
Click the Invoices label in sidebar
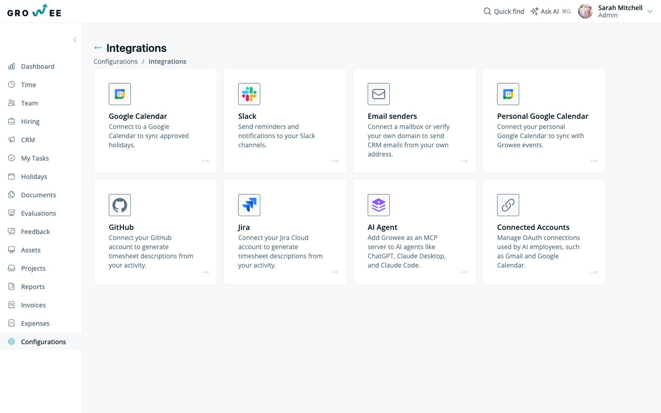(34, 305)
